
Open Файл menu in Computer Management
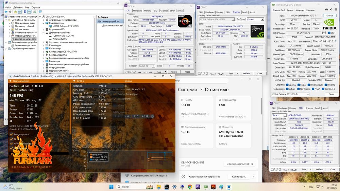click(x=8, y=7)
